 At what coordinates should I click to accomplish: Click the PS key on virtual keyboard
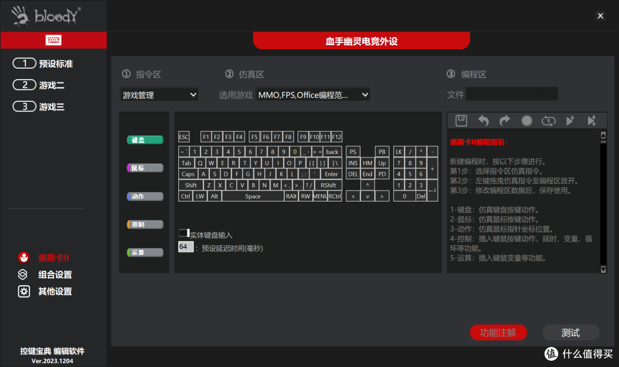tap(353, 152)
